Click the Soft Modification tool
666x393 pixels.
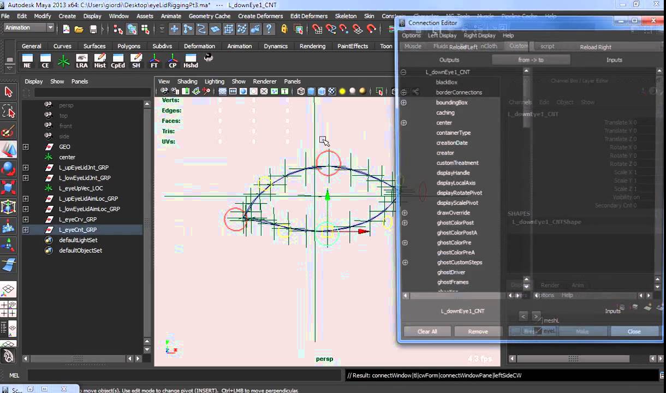tap(8, 226)
